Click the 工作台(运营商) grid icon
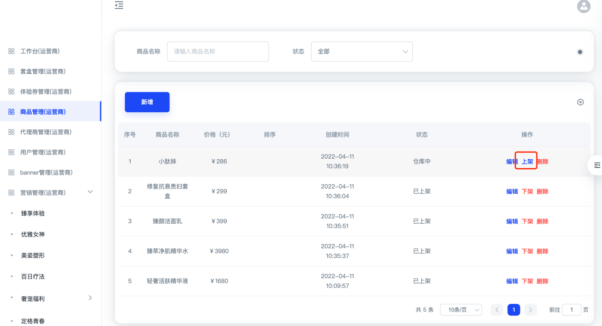 click(x=11, y=51)
